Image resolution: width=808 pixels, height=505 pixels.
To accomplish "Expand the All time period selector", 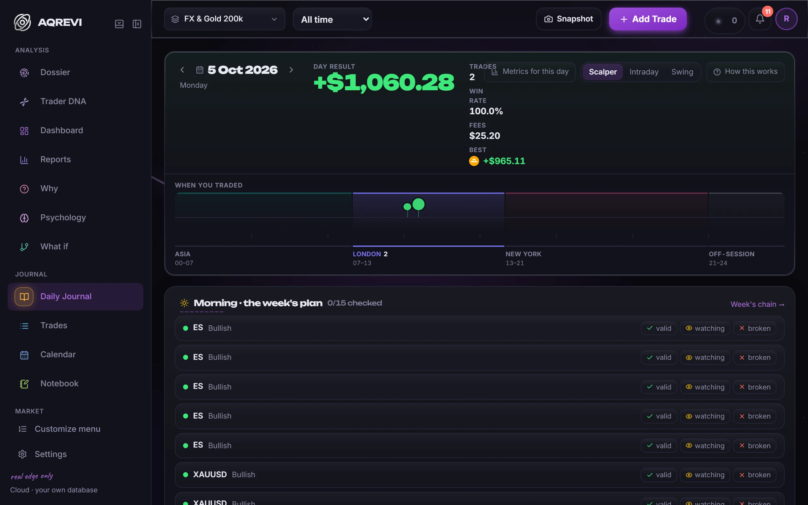I will [332, 19].
